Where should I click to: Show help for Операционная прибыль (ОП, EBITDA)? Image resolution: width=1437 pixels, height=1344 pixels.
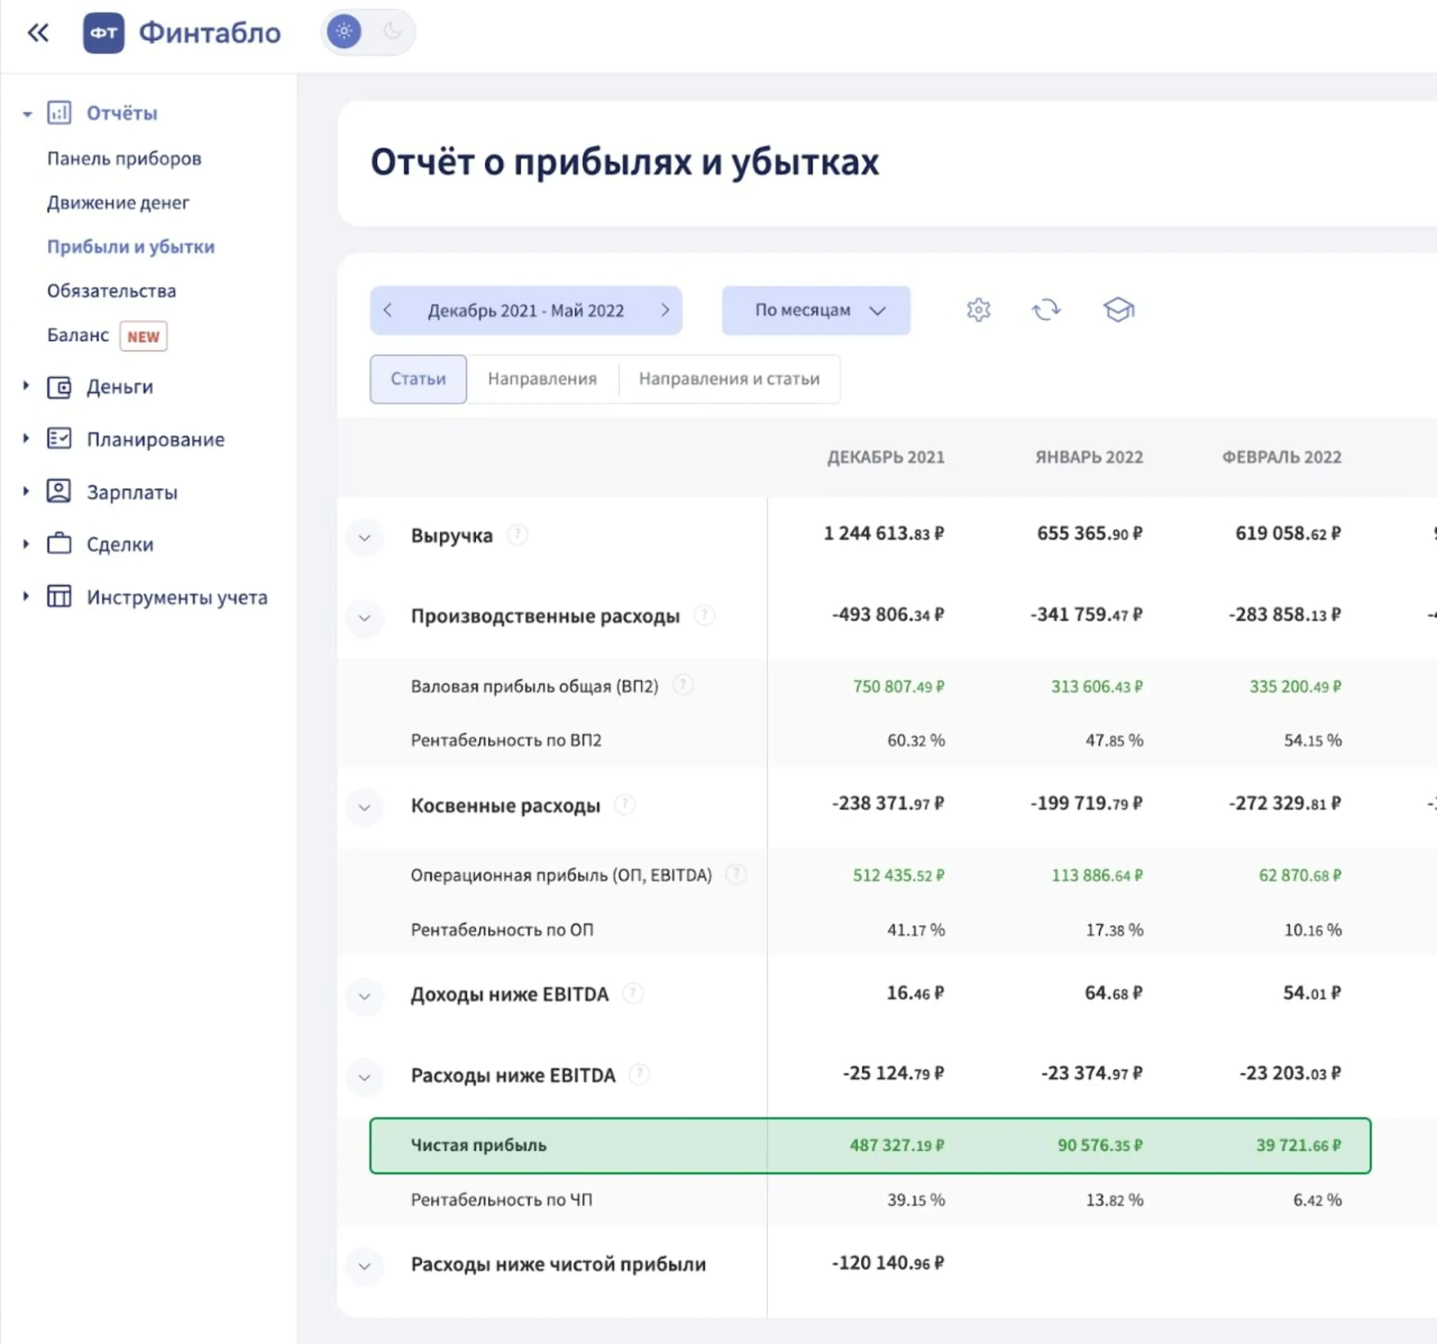[736, 874]
